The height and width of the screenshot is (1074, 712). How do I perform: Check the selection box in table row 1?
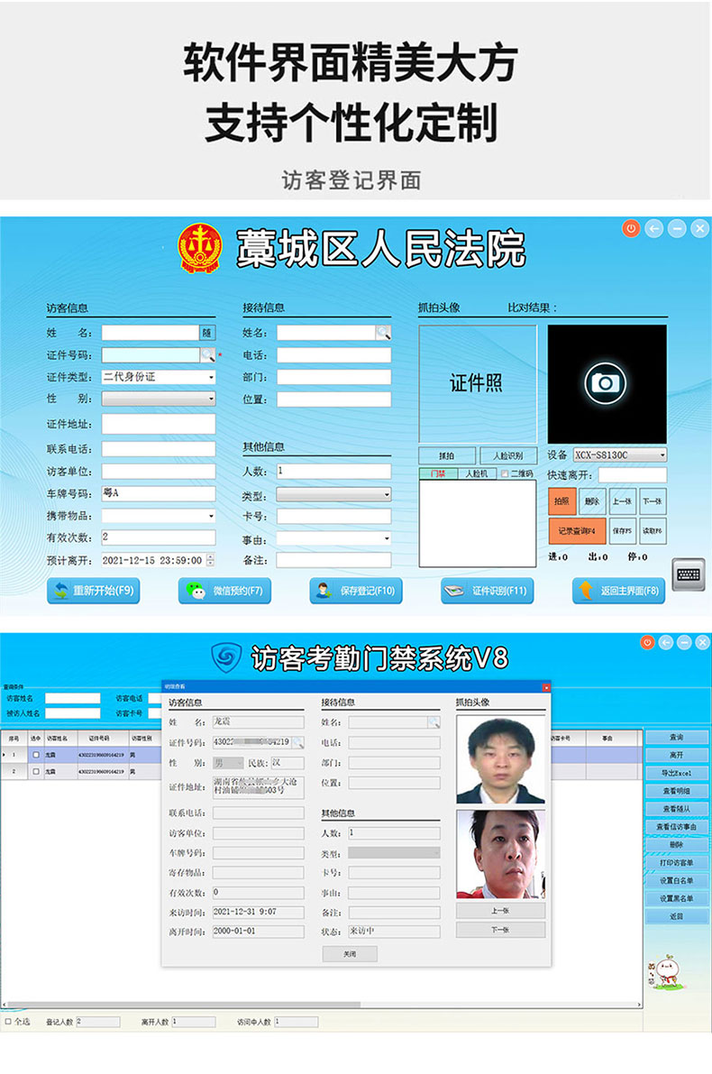[x=36, y=754]
